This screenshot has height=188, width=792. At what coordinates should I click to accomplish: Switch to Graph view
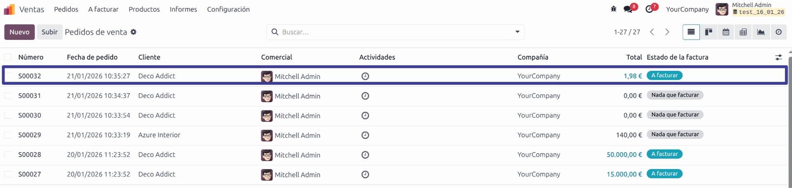coord(761,32)
